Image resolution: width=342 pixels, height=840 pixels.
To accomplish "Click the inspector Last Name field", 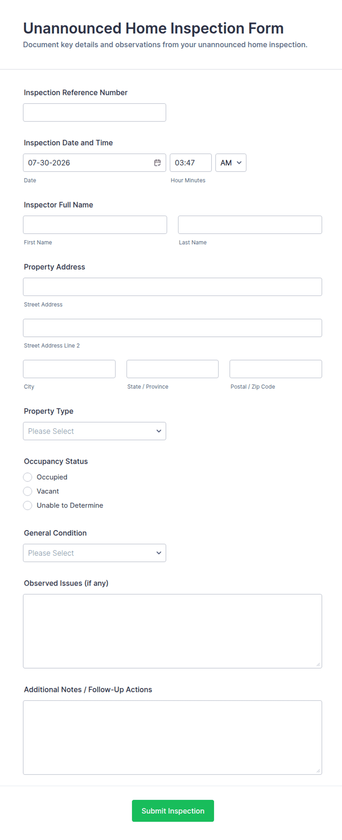I will click(250, 225).
